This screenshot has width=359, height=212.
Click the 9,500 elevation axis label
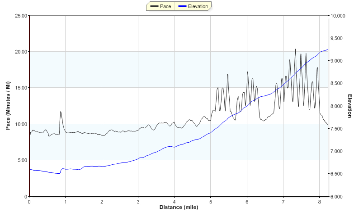(336, 38)
